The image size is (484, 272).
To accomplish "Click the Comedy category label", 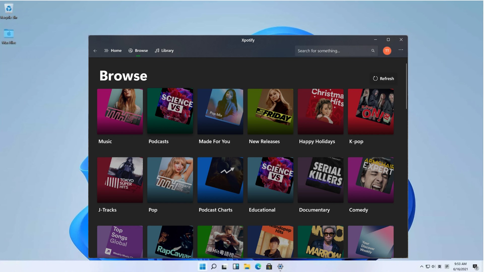I will (358, 210).
